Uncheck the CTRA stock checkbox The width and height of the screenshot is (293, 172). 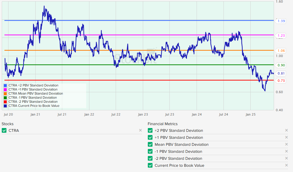pos(4,131)
